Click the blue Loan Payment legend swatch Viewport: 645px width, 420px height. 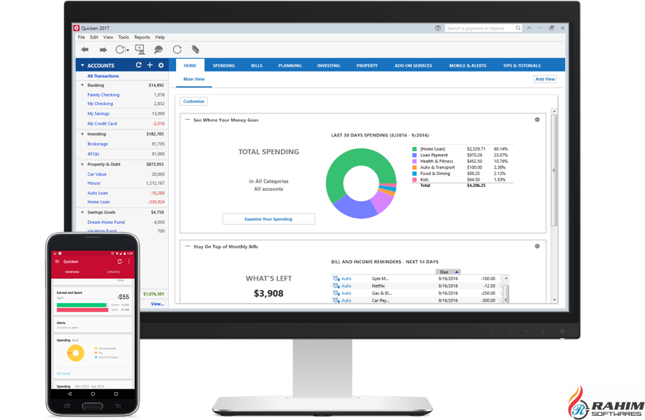pos(414,155)
